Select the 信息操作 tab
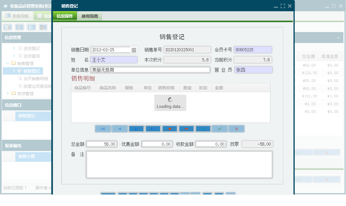This screenshot has height=206, width=346. (x=65, y=15)
